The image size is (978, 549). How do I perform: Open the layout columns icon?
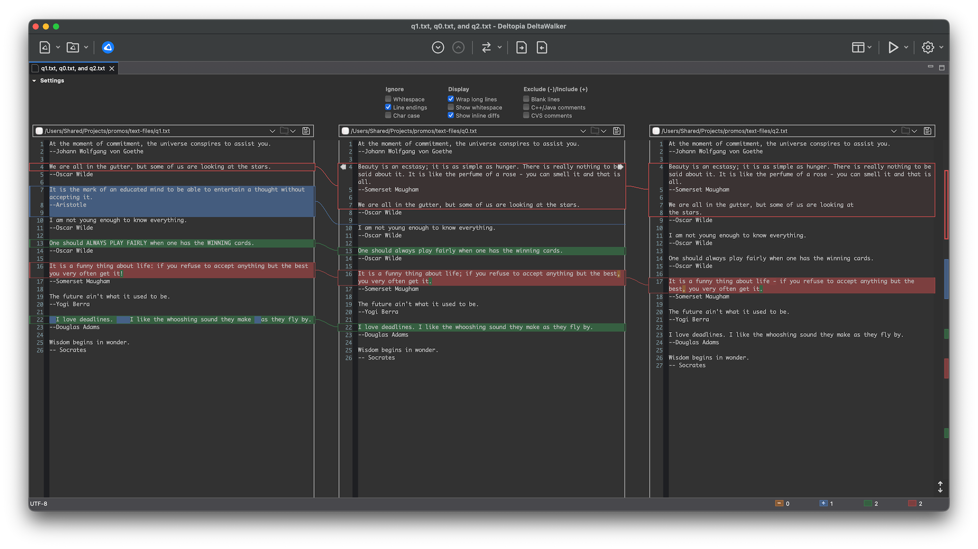pyautogui.click(x=858, y=47)
